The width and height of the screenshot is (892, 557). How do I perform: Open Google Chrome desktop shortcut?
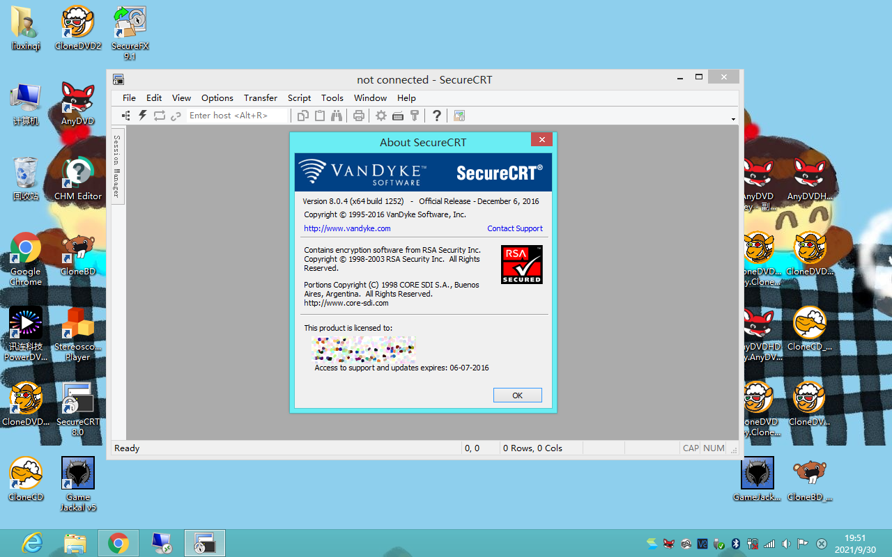(26, 259)
